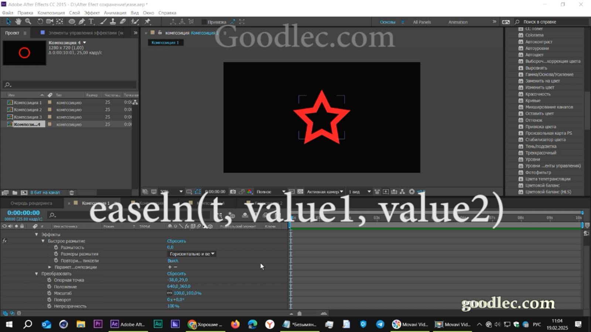Select the Rotation tool
Screen dimensions: 591x332
coord(40,21)
